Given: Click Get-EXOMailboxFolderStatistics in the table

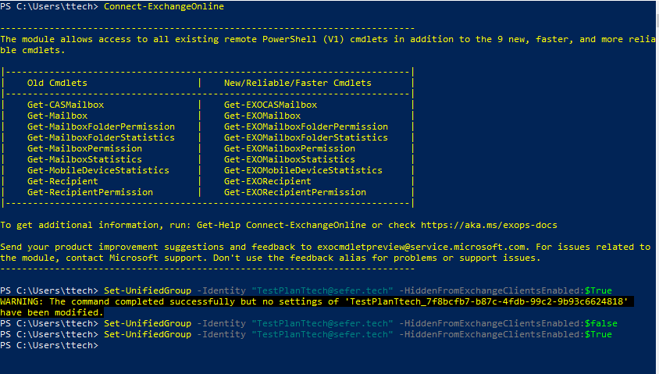Looking at the screenshot, I should (305, 137).
